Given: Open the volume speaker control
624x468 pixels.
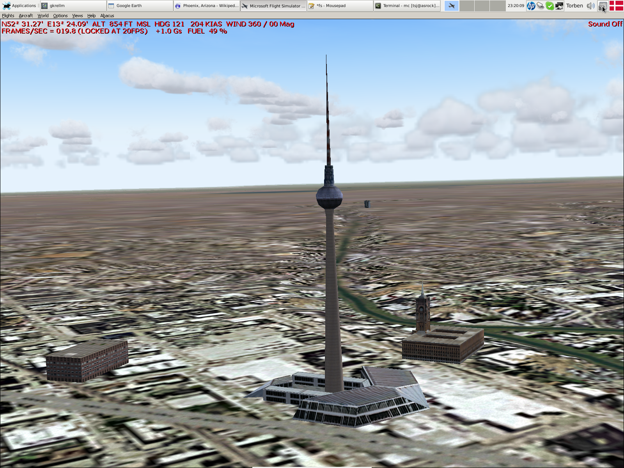Looking at the screenshot, I should 590,6.
